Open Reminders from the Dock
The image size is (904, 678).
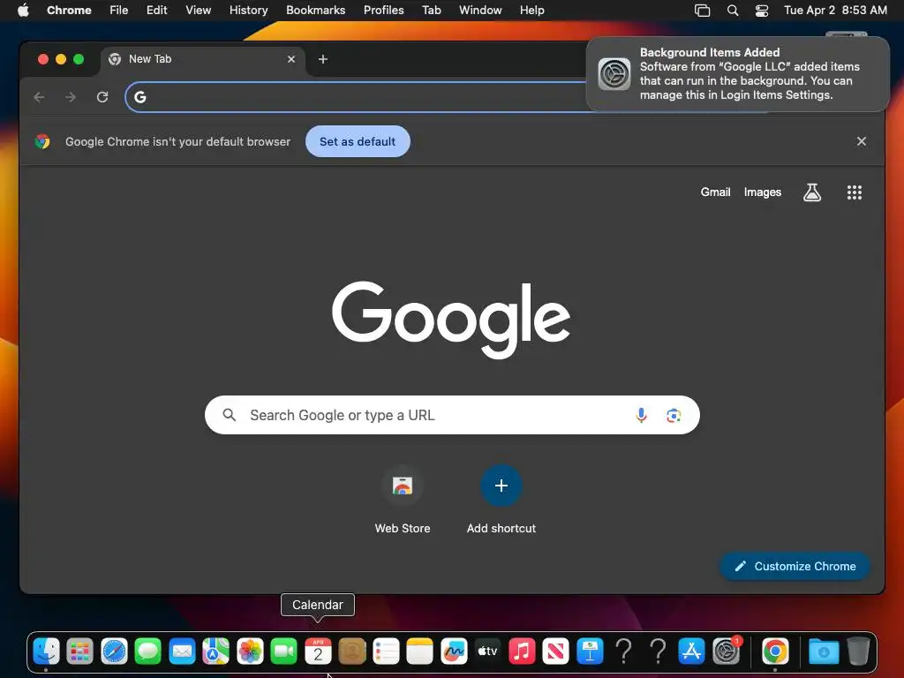(x=386, y=652)
